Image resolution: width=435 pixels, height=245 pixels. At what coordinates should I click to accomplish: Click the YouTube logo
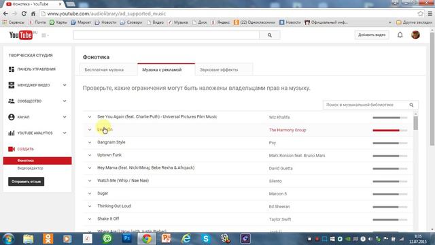tap(21, 35)
